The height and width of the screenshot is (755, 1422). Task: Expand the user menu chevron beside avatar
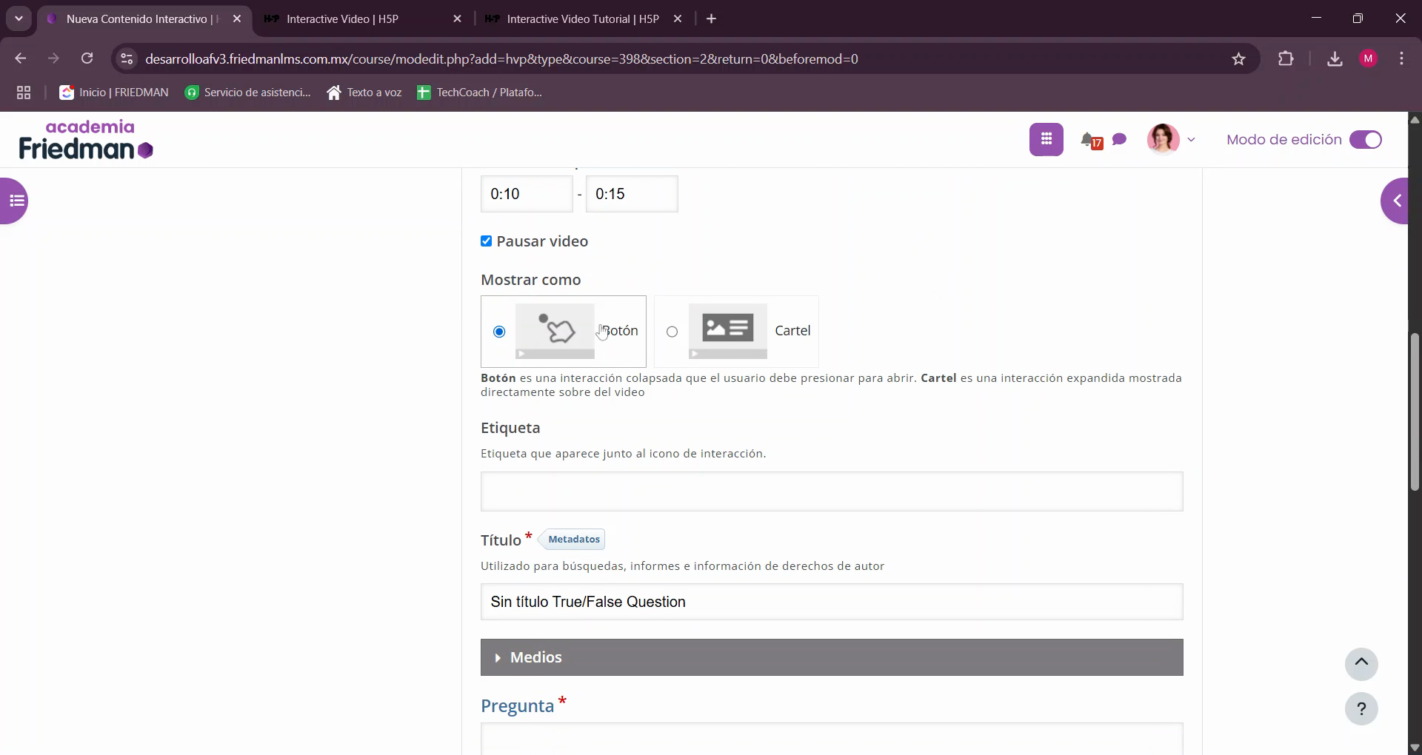(1191, 139)
